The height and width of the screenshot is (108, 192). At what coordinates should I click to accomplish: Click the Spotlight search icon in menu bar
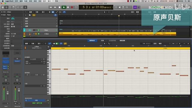[x=186, y=1]
